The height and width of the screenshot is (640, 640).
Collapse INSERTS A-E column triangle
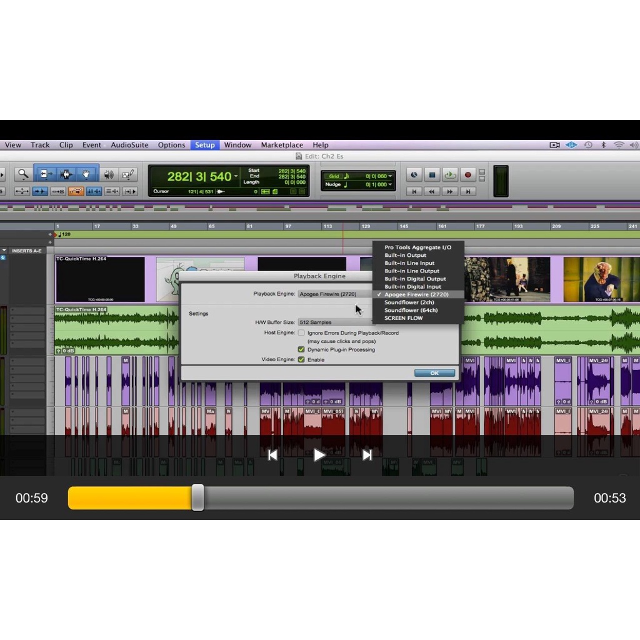(x=4, y=251)
